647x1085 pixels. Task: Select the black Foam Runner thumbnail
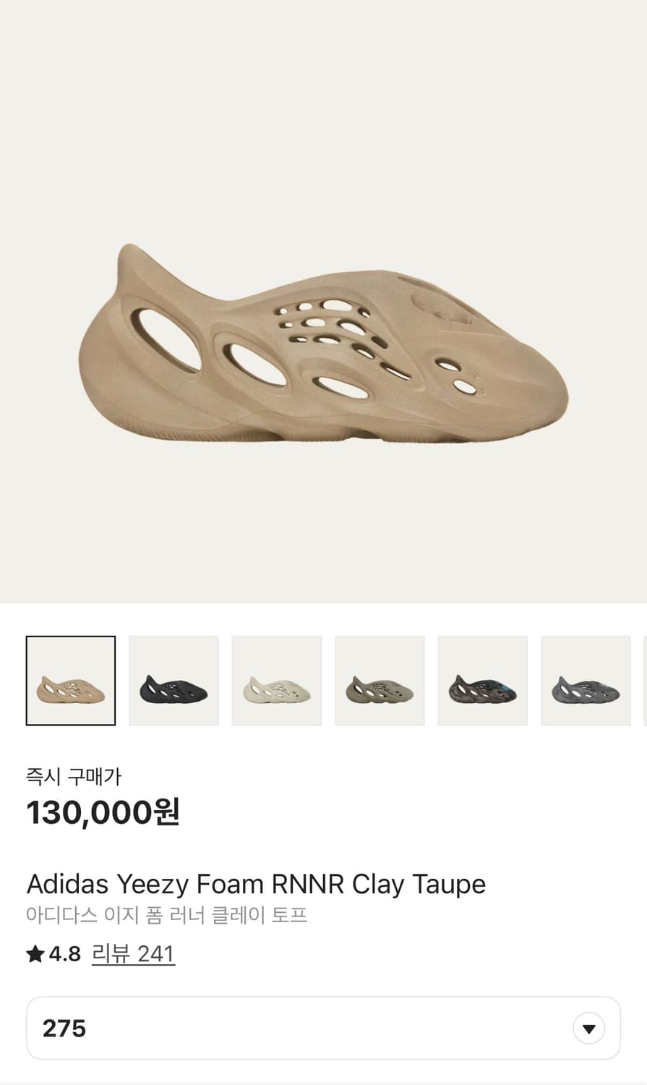[173, 681]
